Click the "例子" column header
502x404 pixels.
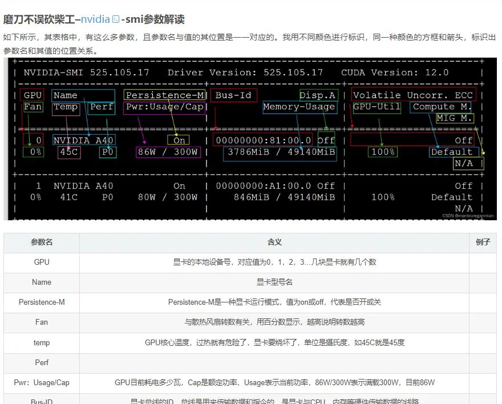tap(483, 242)
